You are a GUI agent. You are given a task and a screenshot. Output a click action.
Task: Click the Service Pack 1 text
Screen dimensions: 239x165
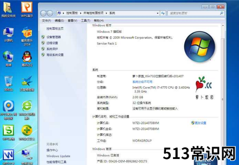click(107, 44)
